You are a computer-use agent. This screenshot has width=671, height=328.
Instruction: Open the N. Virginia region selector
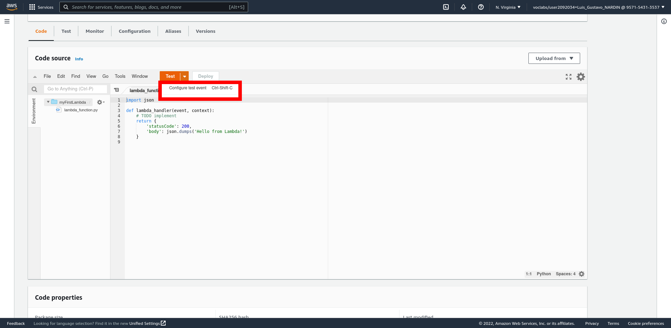coord(508,7)
